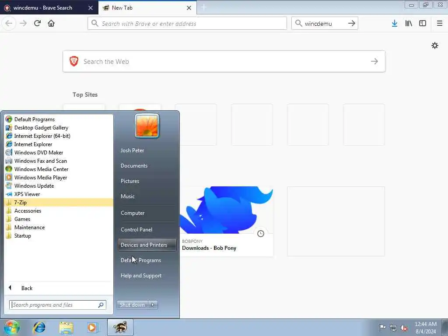This screenshot has width=448, height=336.
Task: Click the muted volume tray icon
Action: coord(404,328)
